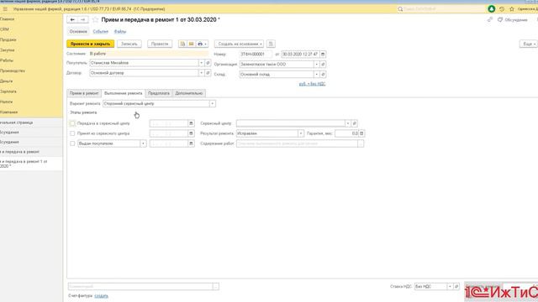Expand the Покупатель dropdown arrow
The width and height of the screenshot is (538, 302).
[x=202, y=63]
